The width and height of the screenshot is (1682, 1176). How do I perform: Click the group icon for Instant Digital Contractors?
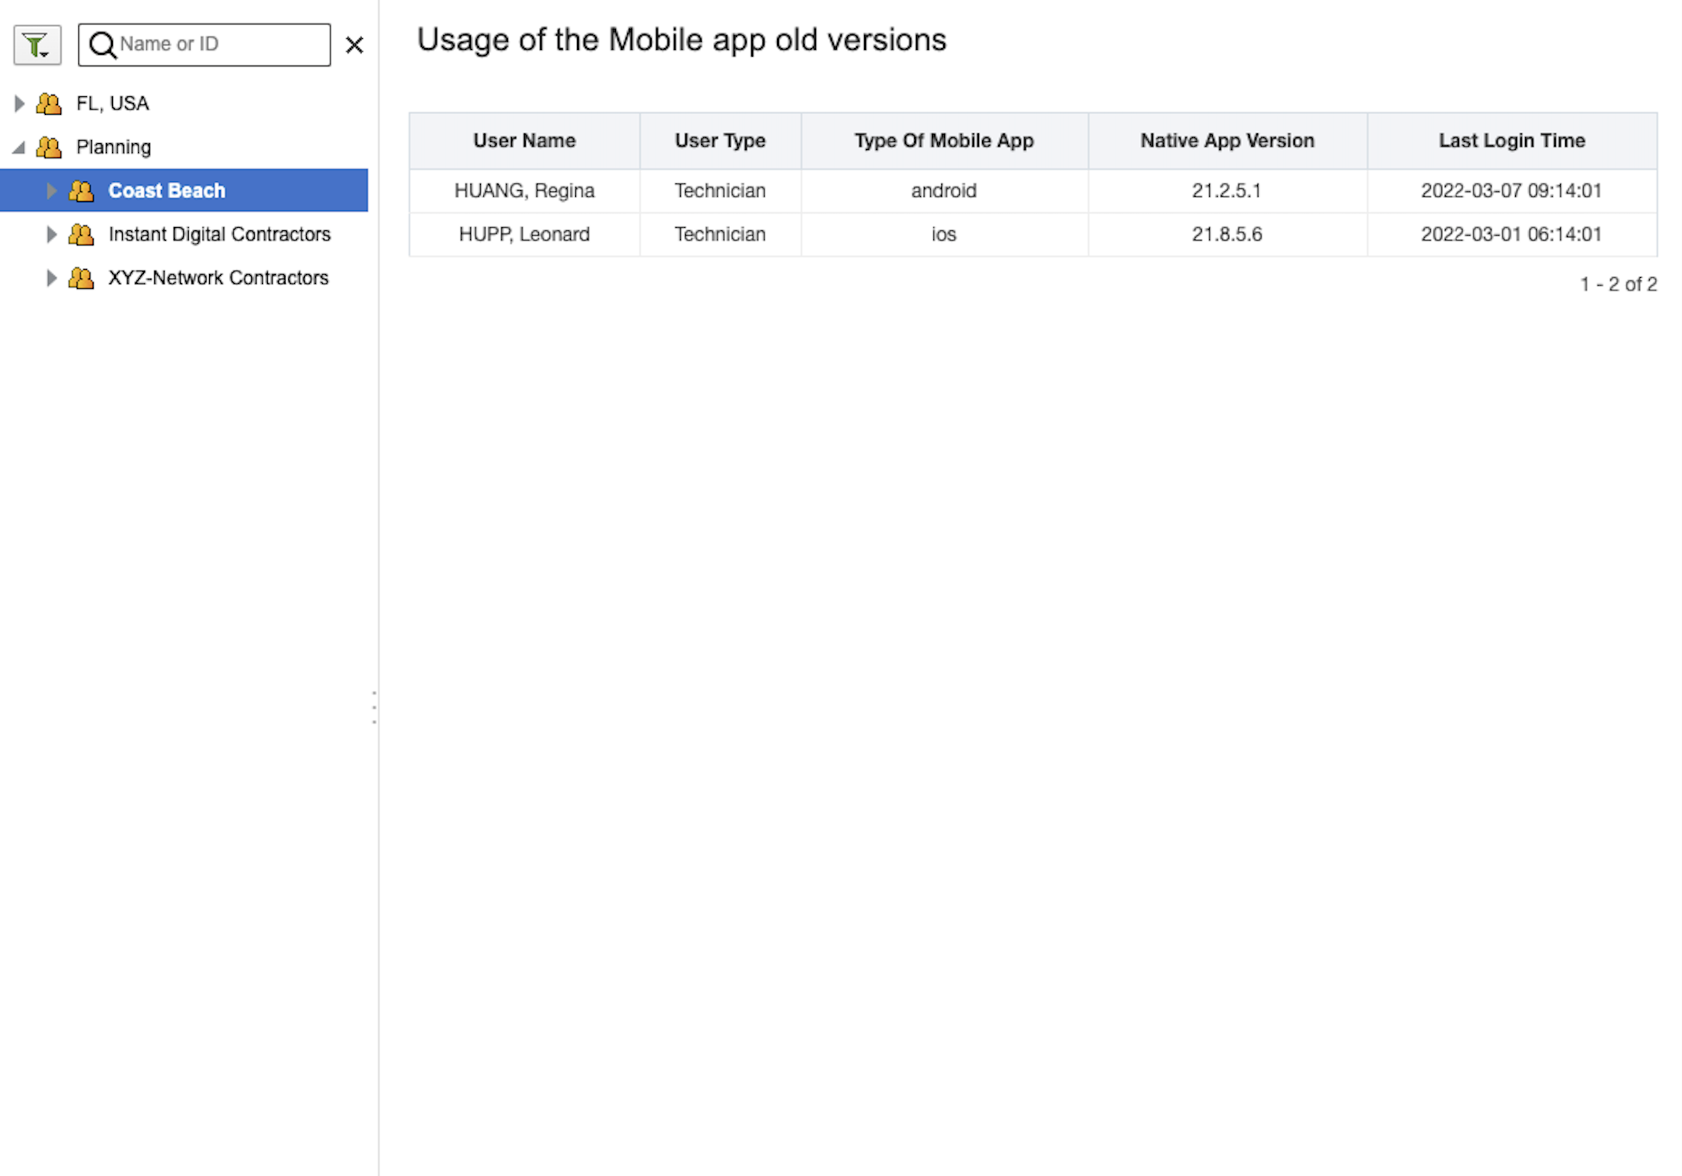click(x=81, y=234)
